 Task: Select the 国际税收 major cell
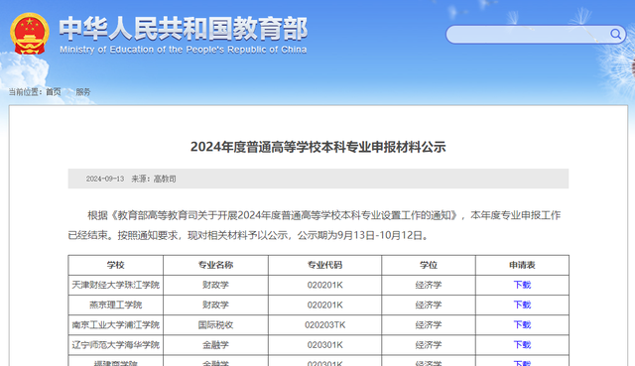point(215,325)
